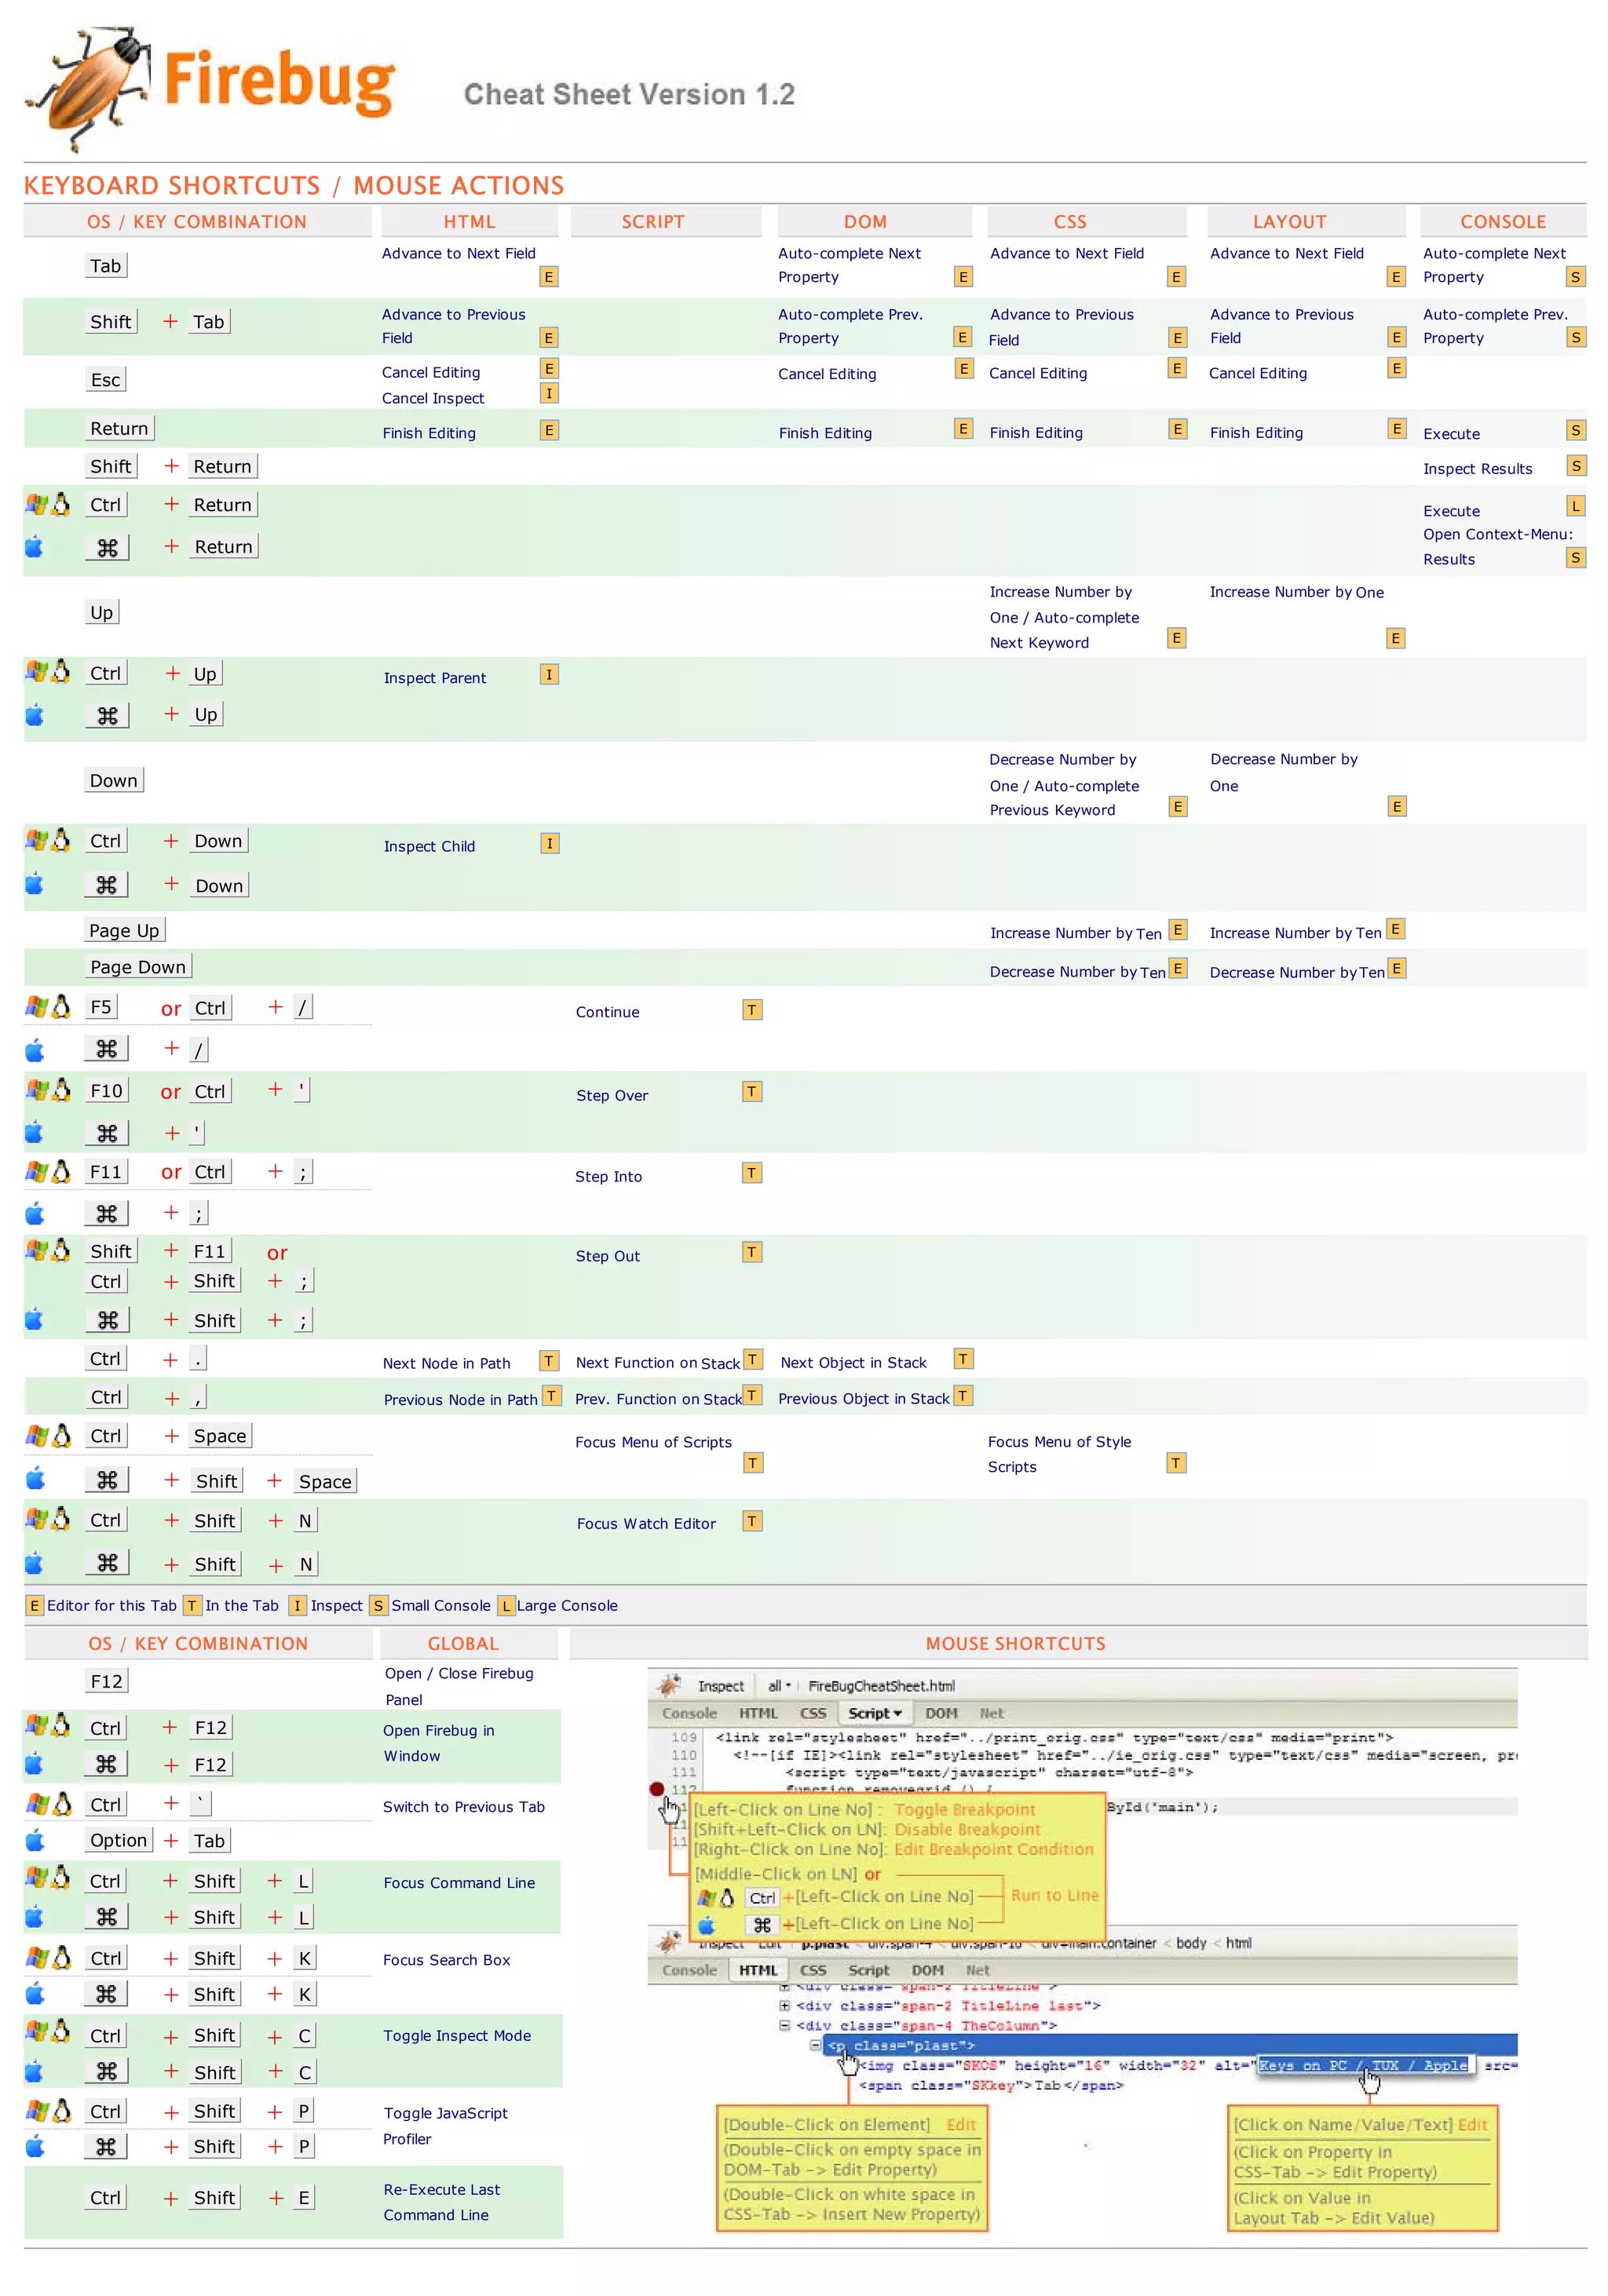Click the E badge in the legend row
The width and height of the screenshot is (1608, 2296).
tap(35, 1605)
